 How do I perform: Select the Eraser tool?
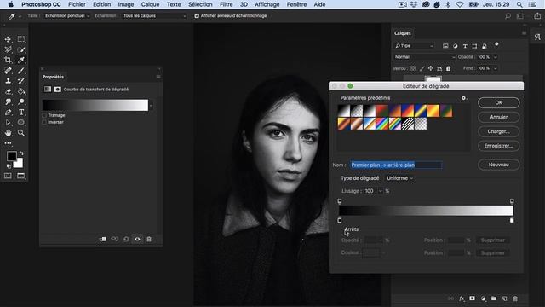coord(8,91)
